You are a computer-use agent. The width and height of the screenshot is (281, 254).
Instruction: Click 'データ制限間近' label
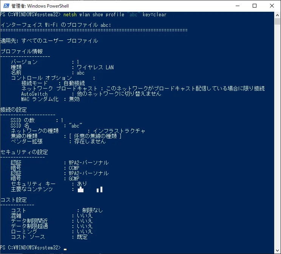coord(29,221)
